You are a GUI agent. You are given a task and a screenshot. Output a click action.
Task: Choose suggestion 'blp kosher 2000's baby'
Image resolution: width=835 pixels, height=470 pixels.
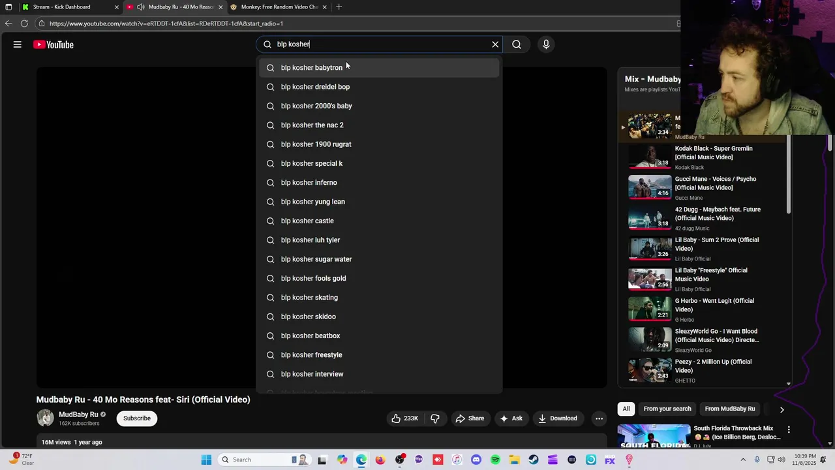pos(379,106)
